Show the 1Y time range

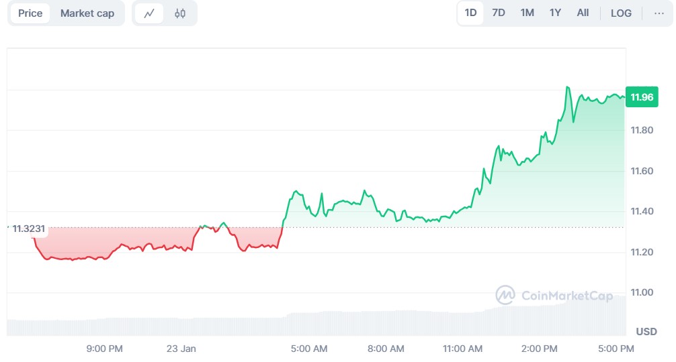(x=555, y=13)
